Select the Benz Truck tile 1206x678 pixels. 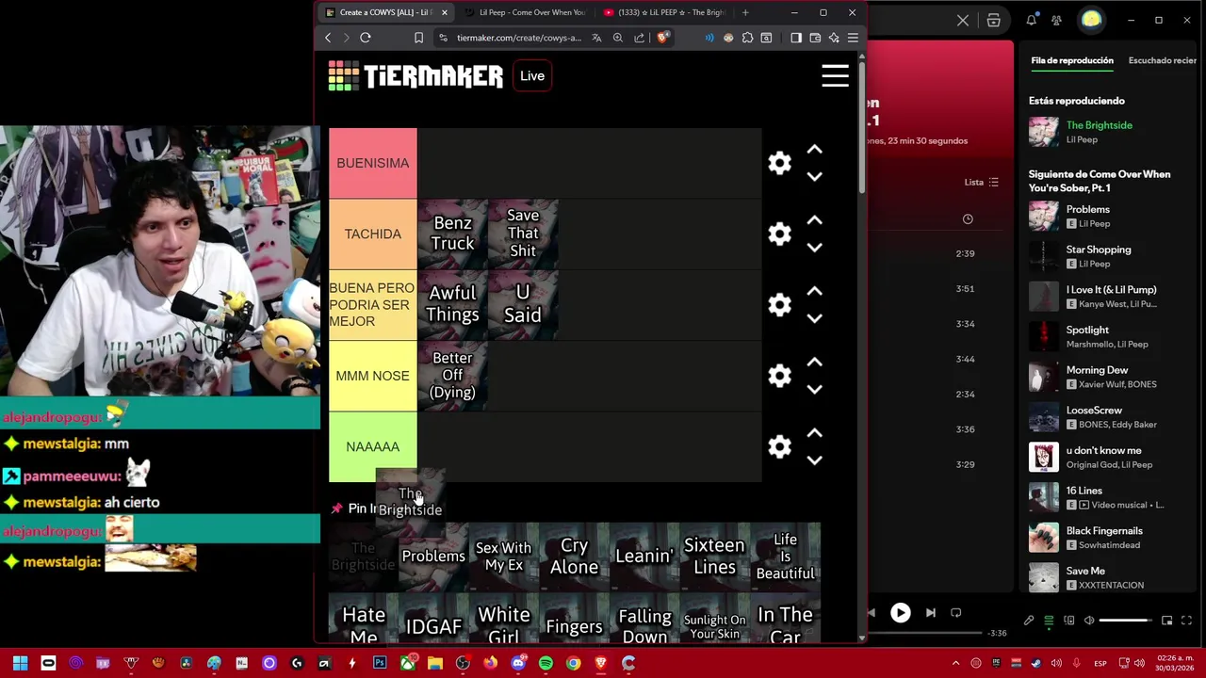[x=452, y=234]
